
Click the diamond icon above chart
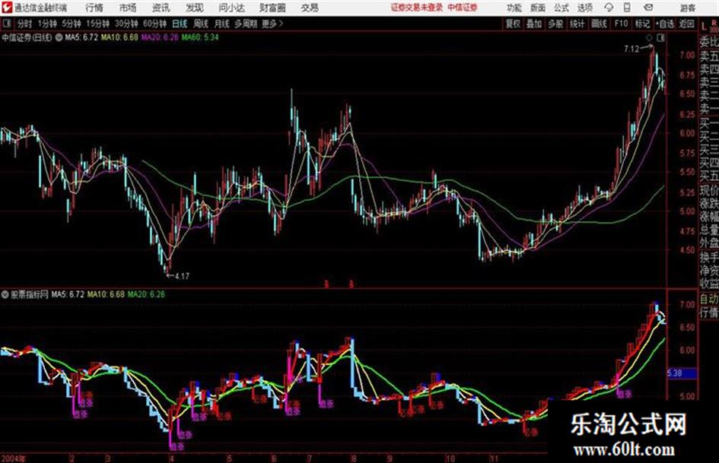(x=649, y=37)
